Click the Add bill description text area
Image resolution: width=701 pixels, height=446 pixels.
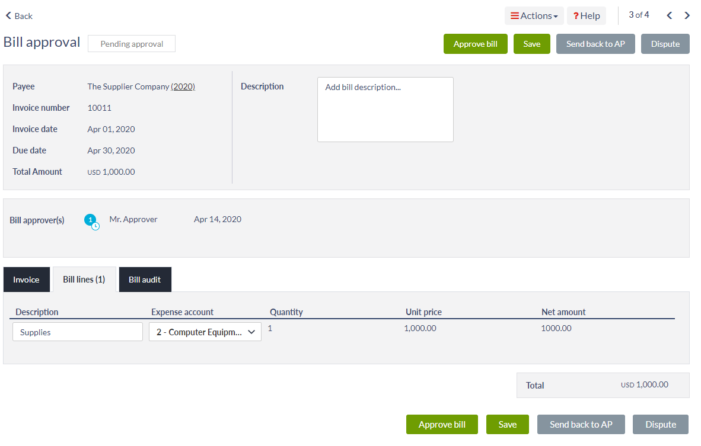coord(385,109)
